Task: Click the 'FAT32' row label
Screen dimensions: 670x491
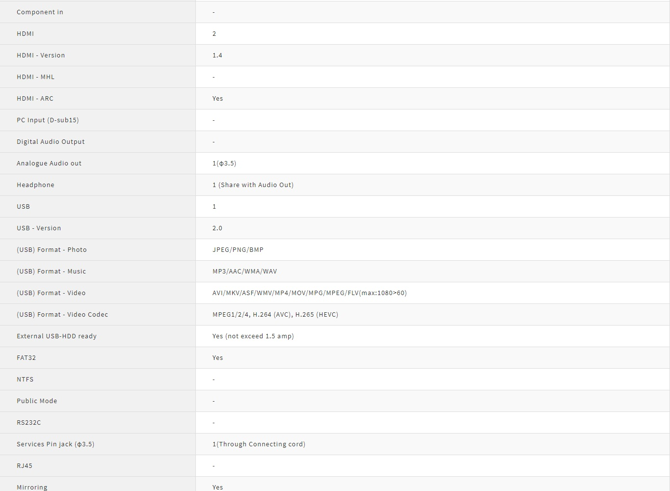Action: tap(26, 358)
